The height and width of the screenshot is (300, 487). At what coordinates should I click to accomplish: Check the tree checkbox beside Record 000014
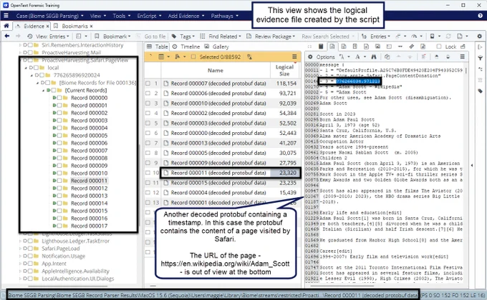pos(59,204)
